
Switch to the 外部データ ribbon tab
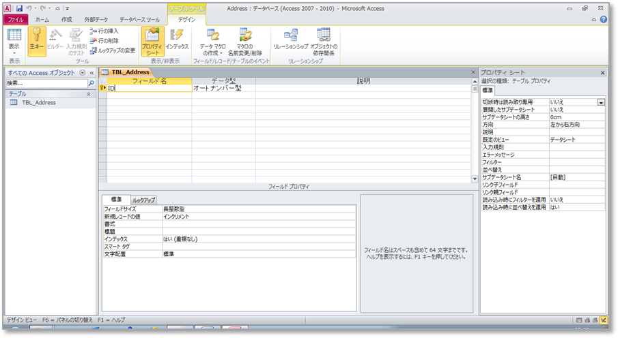tap(96, 19)
